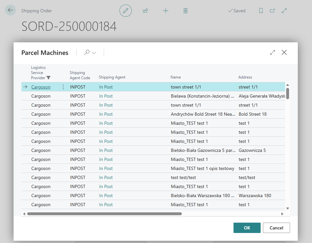Click the horizontal scrollbar thumb

(x=104, y=214)
